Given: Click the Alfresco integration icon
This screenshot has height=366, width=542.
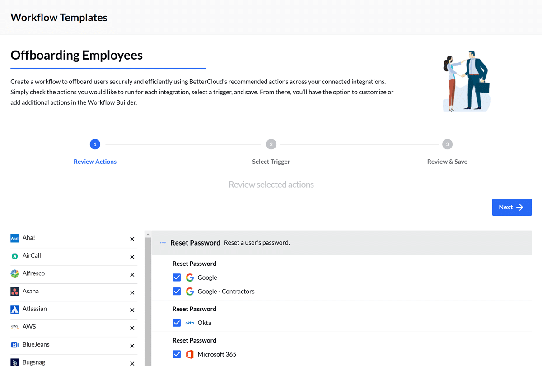Looking at the screenshot, I should (14, 273).
